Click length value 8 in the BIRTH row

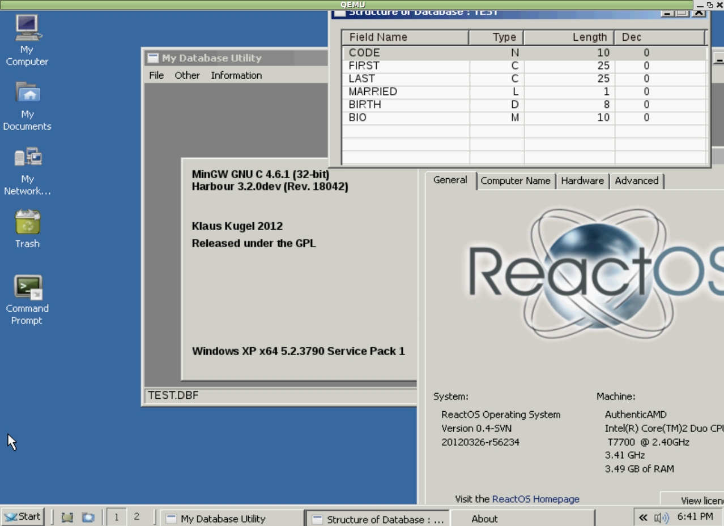tap(569, 105)
